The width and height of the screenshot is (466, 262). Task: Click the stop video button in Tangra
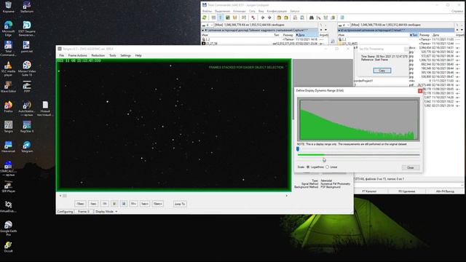click(124, 204)
